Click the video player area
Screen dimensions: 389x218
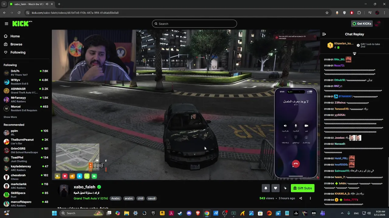point(186,105)
